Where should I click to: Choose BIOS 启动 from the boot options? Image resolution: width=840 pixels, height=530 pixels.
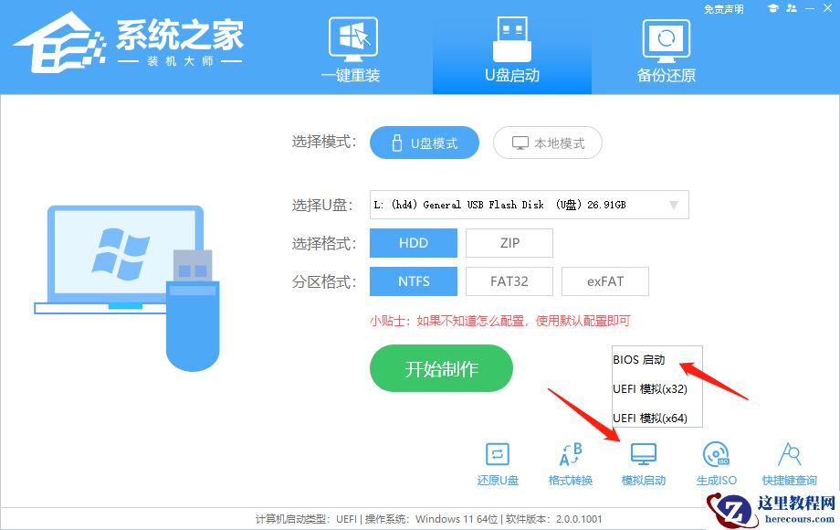click(x=640, y=359)
